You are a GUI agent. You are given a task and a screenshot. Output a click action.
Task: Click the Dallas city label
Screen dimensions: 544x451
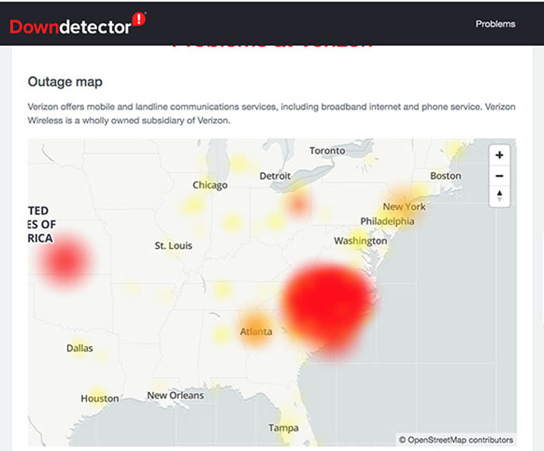click(79, 348)
